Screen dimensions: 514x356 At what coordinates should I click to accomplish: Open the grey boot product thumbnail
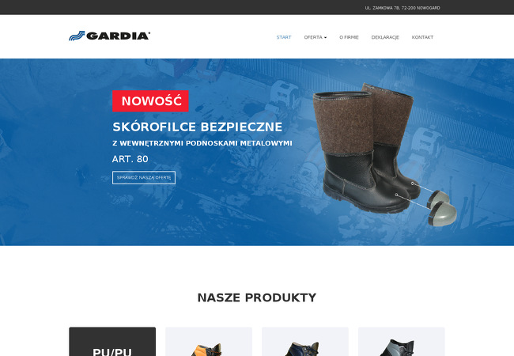tap(401, 342)
